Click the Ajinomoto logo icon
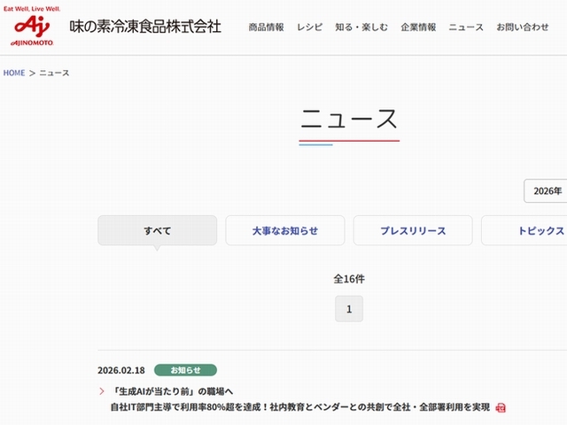This screenshot has width=567, height=425. (x=32, y=30)
